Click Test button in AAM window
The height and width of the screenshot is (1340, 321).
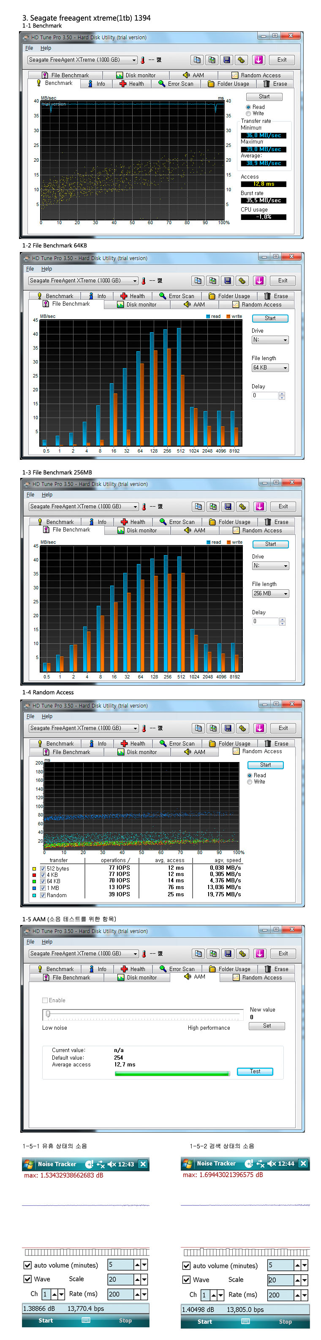point(255,1071)
